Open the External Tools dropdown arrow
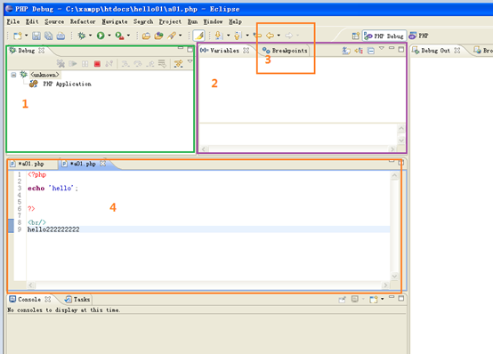Image resolution: width=493 pixels, height=354 pixels. [128, 36]
